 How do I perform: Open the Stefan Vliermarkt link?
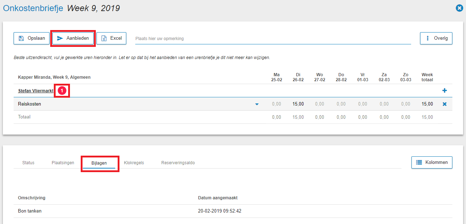36,91
